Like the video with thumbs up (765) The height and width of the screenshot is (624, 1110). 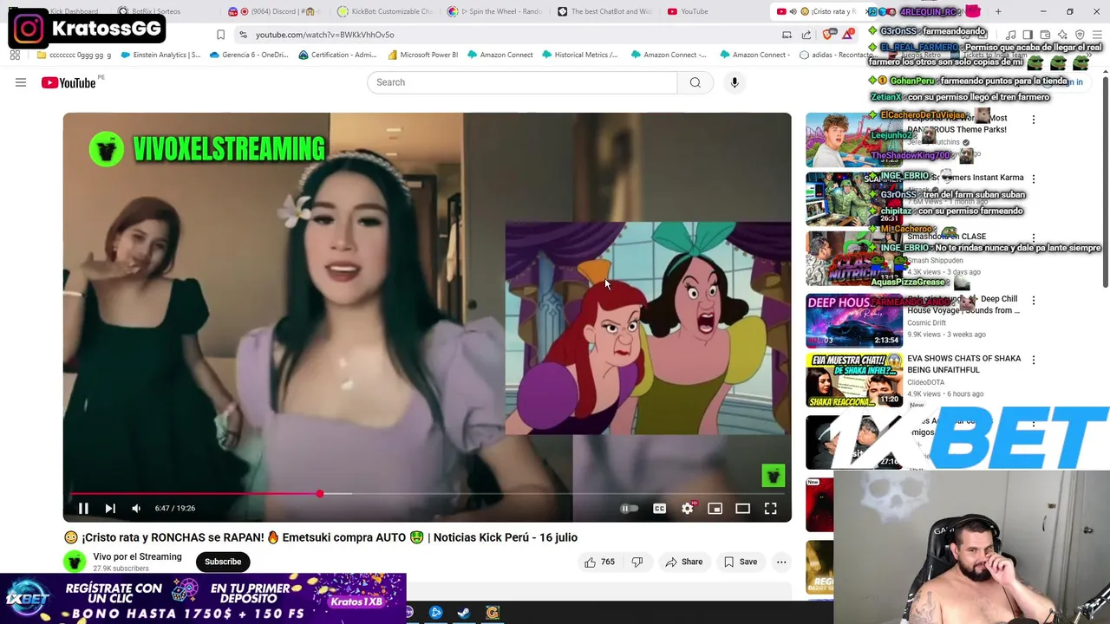click(599, 562)
